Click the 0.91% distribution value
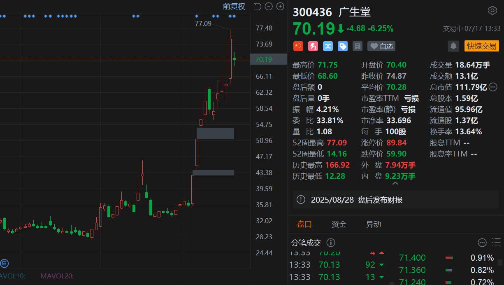Image resolution: width=504 pixels, height=285 pixels. pyautogui.click(x=482, y=258)
